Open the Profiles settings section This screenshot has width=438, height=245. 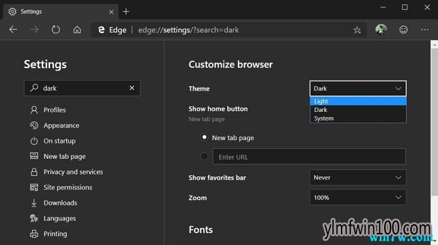(55, 110)
